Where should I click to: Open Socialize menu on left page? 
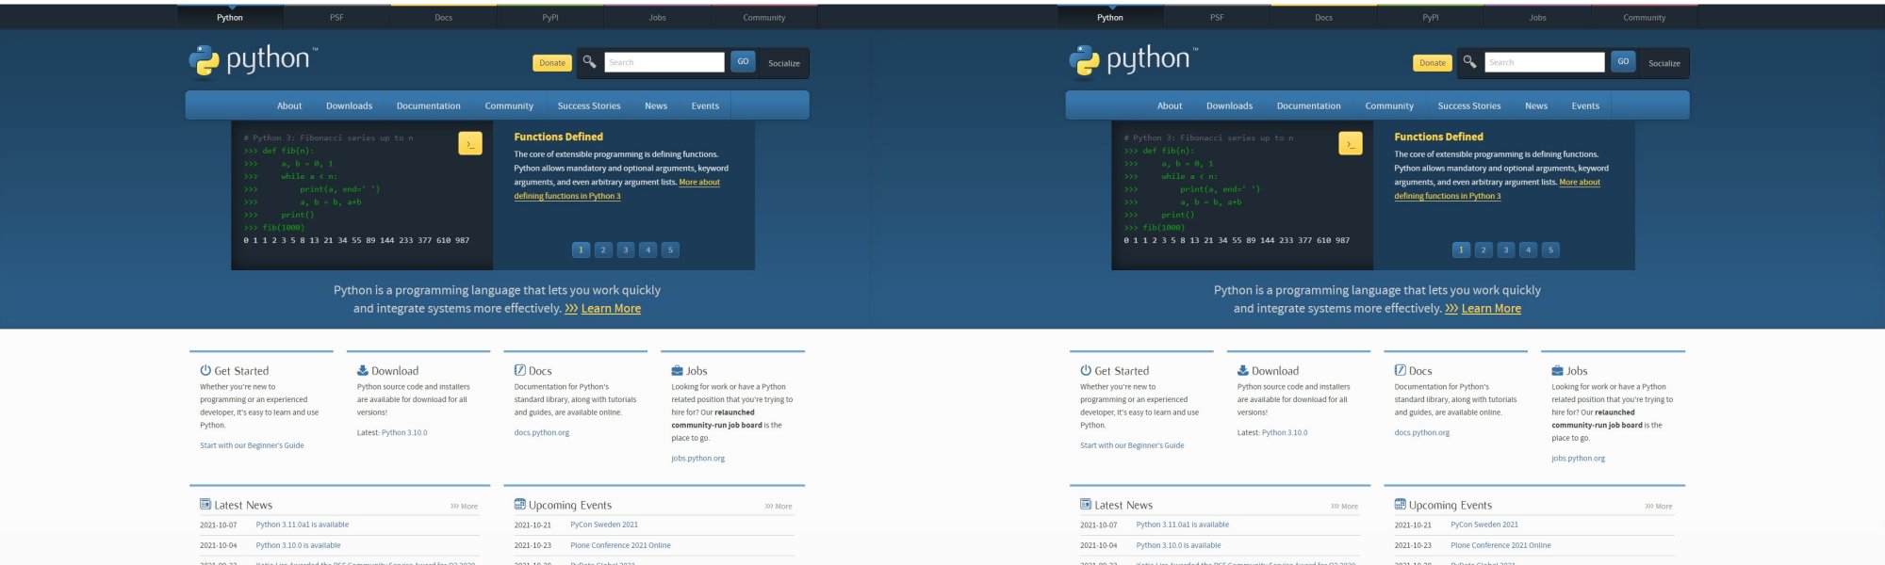point(784,63)
